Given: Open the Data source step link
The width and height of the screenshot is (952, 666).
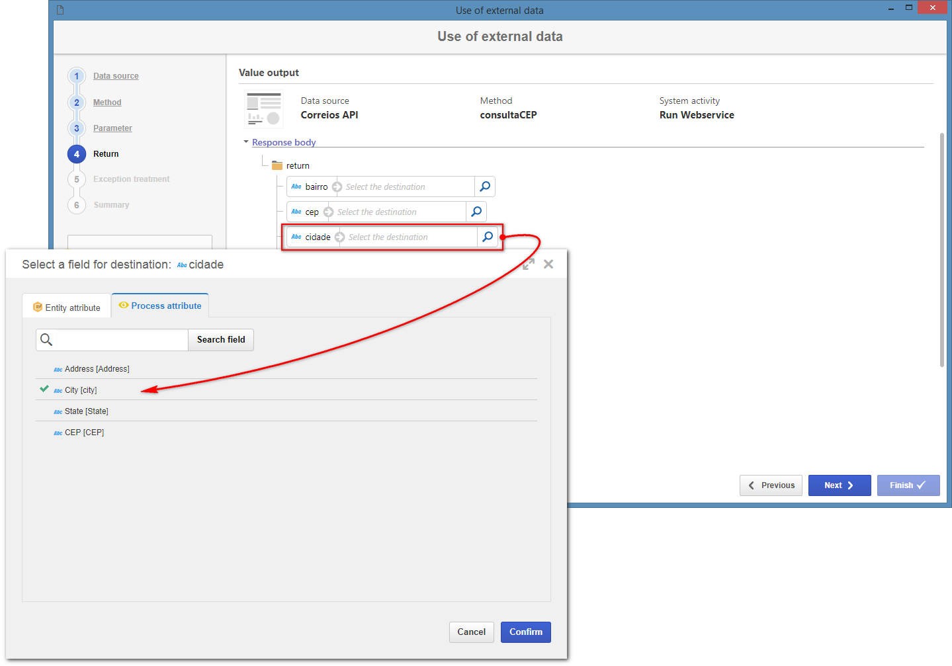Looking at the screenshot, I should tap(116, 76).
